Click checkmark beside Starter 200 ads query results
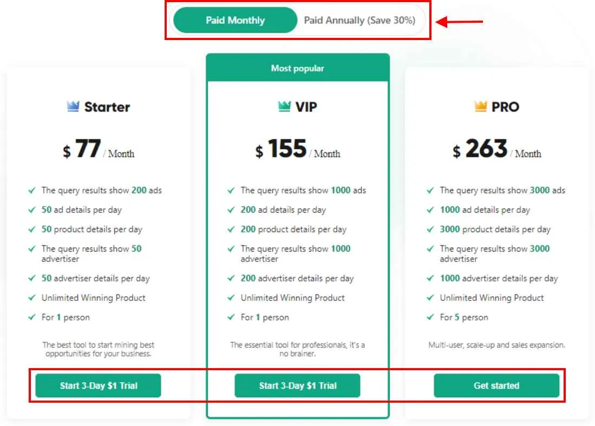The width and height of the screenshot is (595, 426). pyautogui.click(x=32, y=191)
